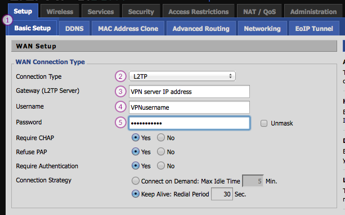Open MAC Address Clone sub-tab
Screen dimensions: 345x215
(x=128, y=28)
